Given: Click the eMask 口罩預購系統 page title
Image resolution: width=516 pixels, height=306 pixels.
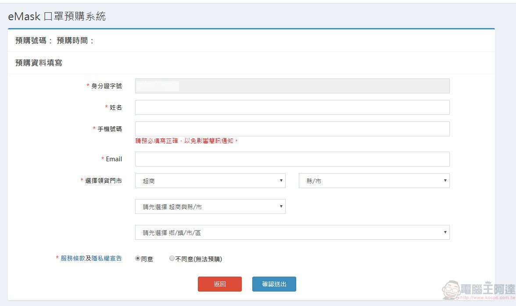Looking at the screenshot, I should pyautogui.click(x=57, y=16).
